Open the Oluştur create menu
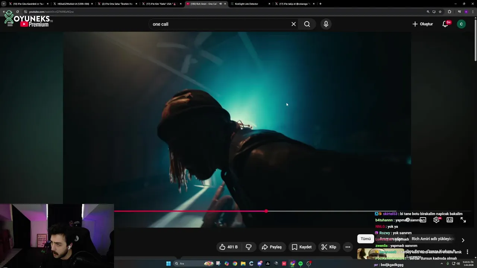 pyautogui.click(x=423, y=24)
